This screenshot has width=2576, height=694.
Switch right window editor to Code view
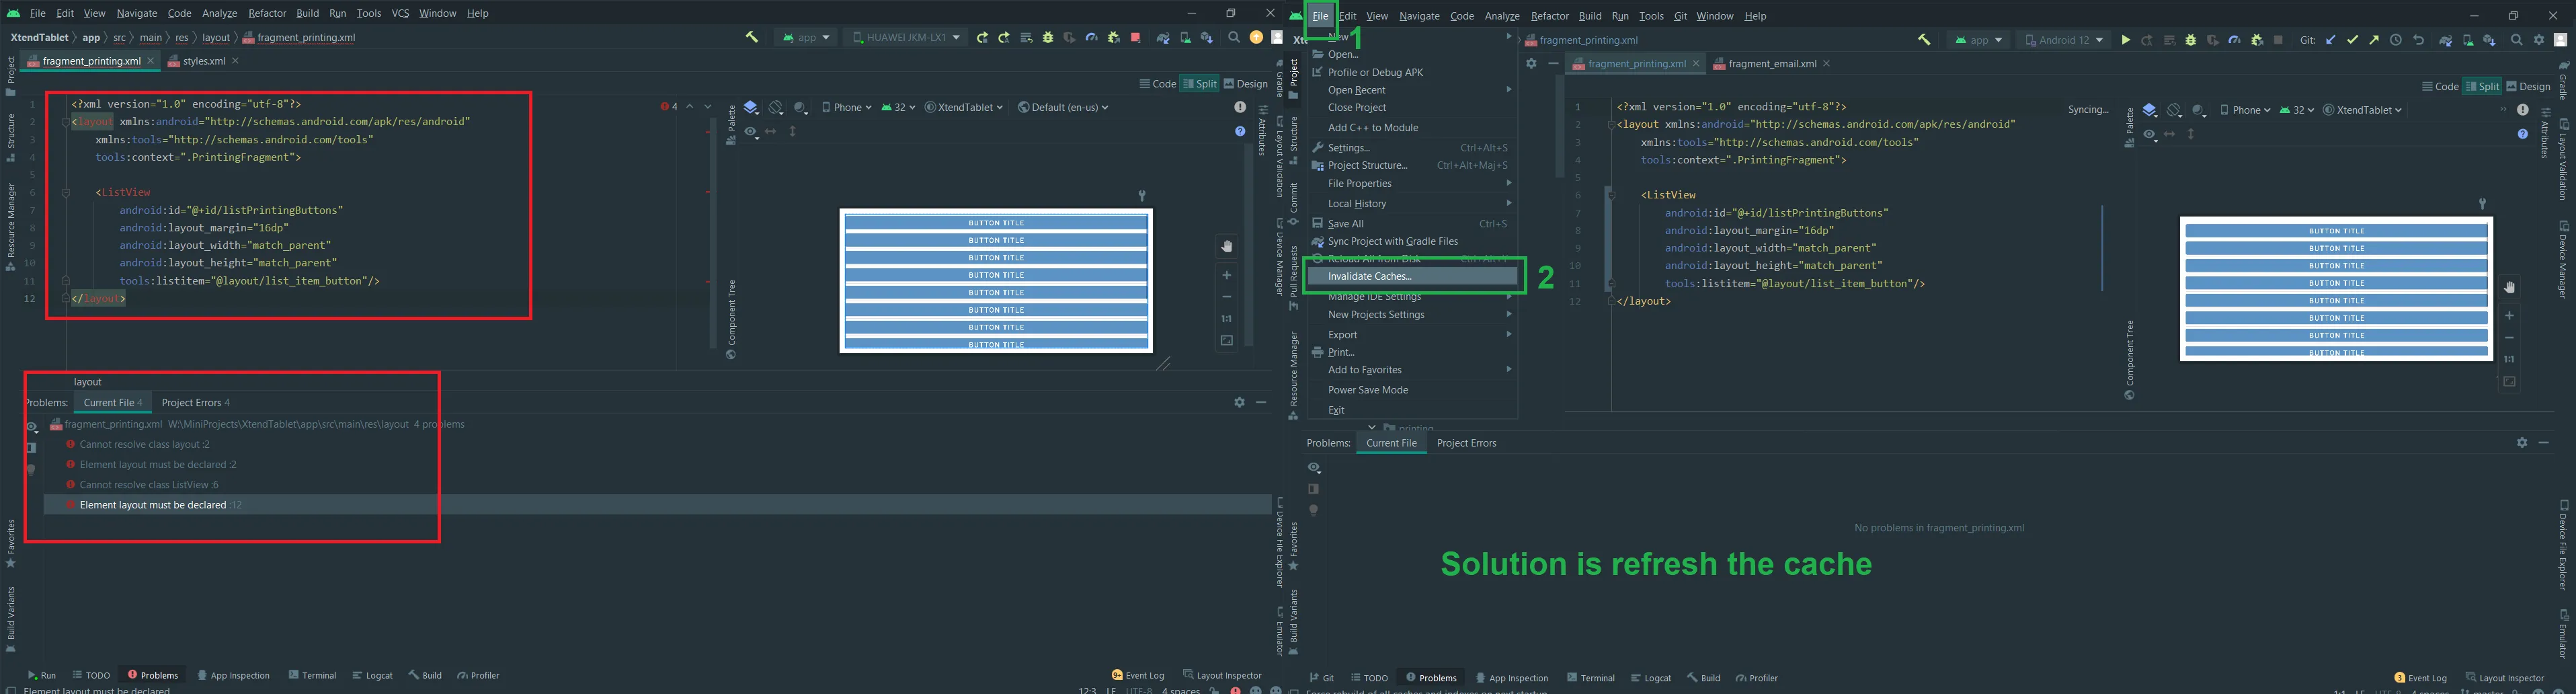click(x=2439, y=87)
